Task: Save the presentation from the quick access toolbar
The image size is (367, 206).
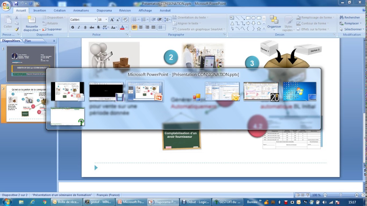Action: [x=16, y=4]
